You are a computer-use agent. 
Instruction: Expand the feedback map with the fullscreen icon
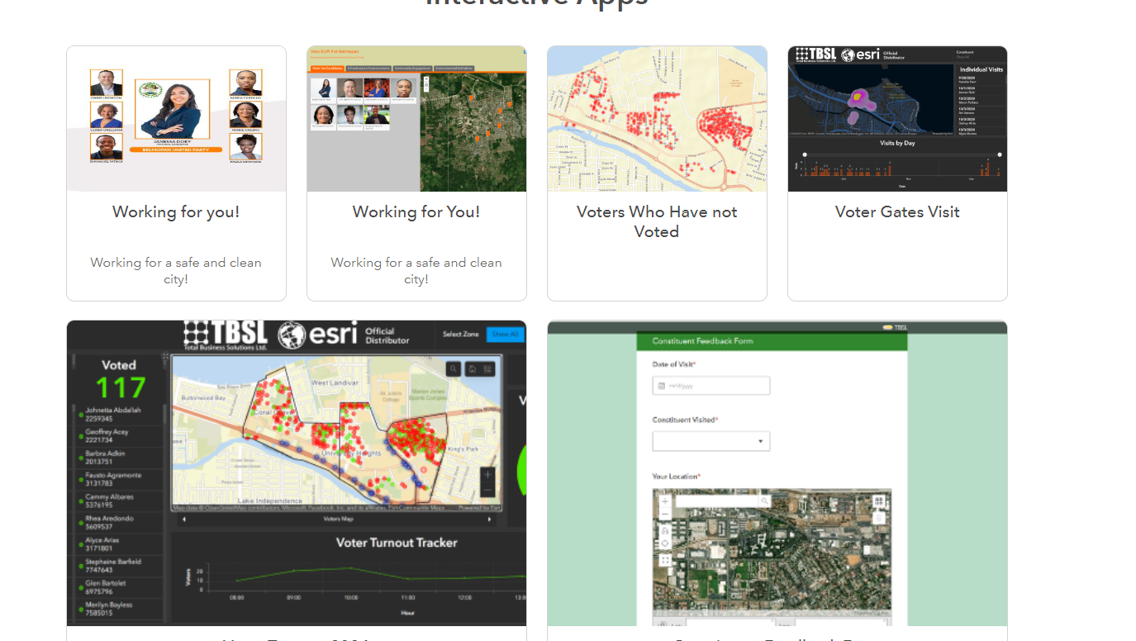pyautogui.click(x=665, y=560)
